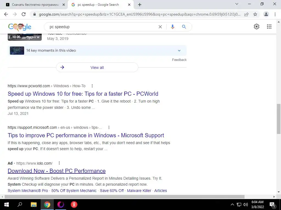Click the Google doodle logo
This screenshot has width=281, height=210.
[20, 27]
